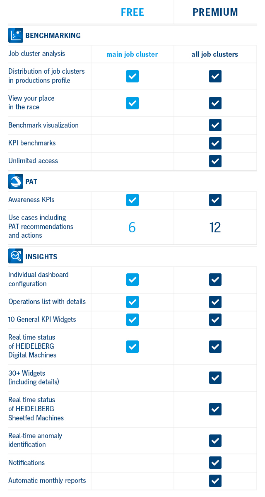
Task: Toggle Free checkbox for Individual dashboard configuration
Action: tap(132, 280)
